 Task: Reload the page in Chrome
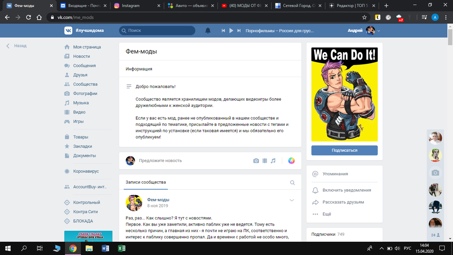(x=28, y=17)
